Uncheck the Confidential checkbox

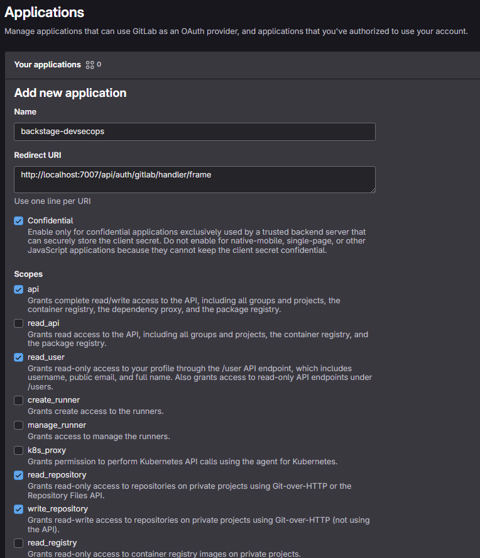(19, 221)
